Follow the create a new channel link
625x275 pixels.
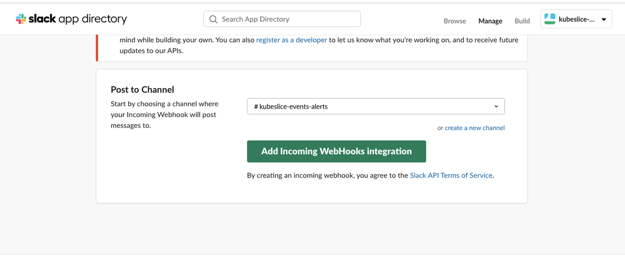[474, 128]
